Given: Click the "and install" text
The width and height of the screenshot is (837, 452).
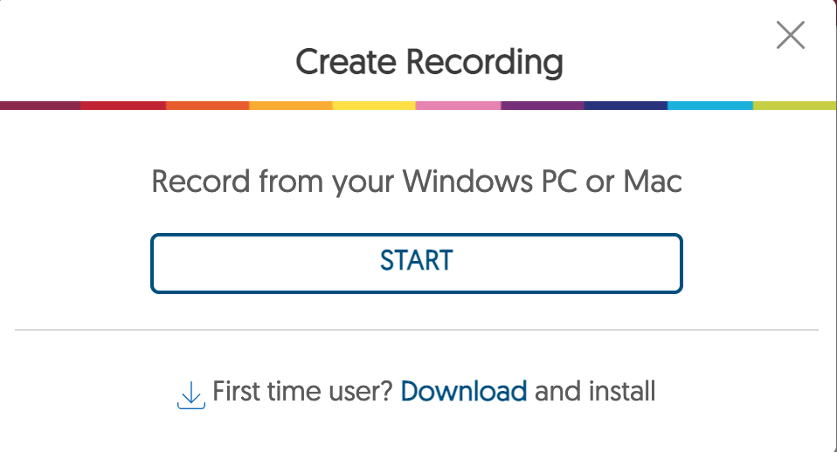Looking at the screenshot, I should click(595, 391).
